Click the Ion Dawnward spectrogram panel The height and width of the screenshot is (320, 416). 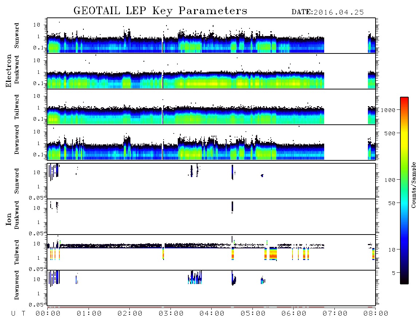(x=211, y=288)
